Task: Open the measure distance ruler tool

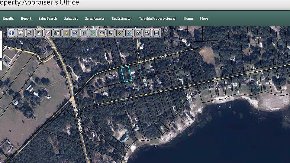Action: (102, 33)
